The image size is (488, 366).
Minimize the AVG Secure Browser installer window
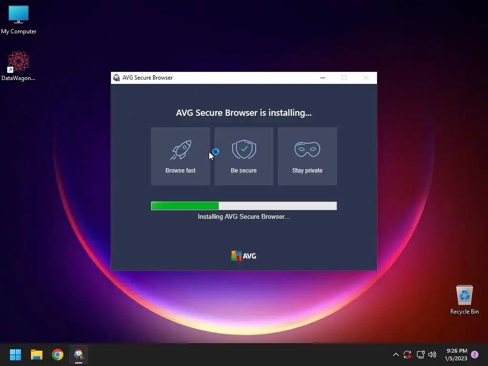[323, 78]
